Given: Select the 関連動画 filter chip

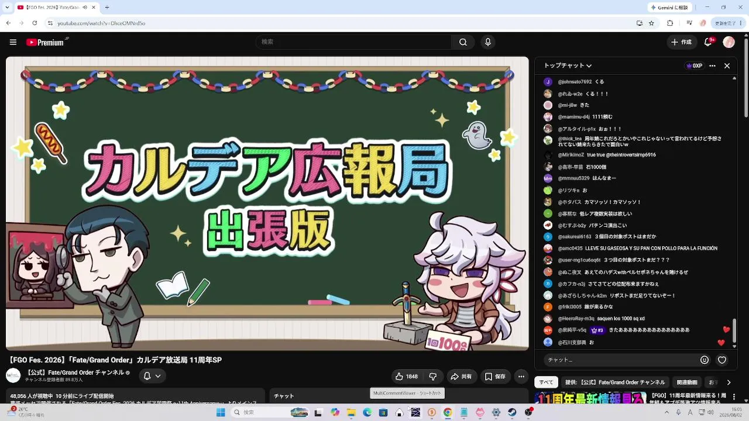Looking at the screenshot, I should point(687,382).
